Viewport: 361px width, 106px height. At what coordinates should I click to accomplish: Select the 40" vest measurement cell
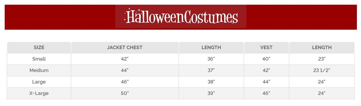266,59
